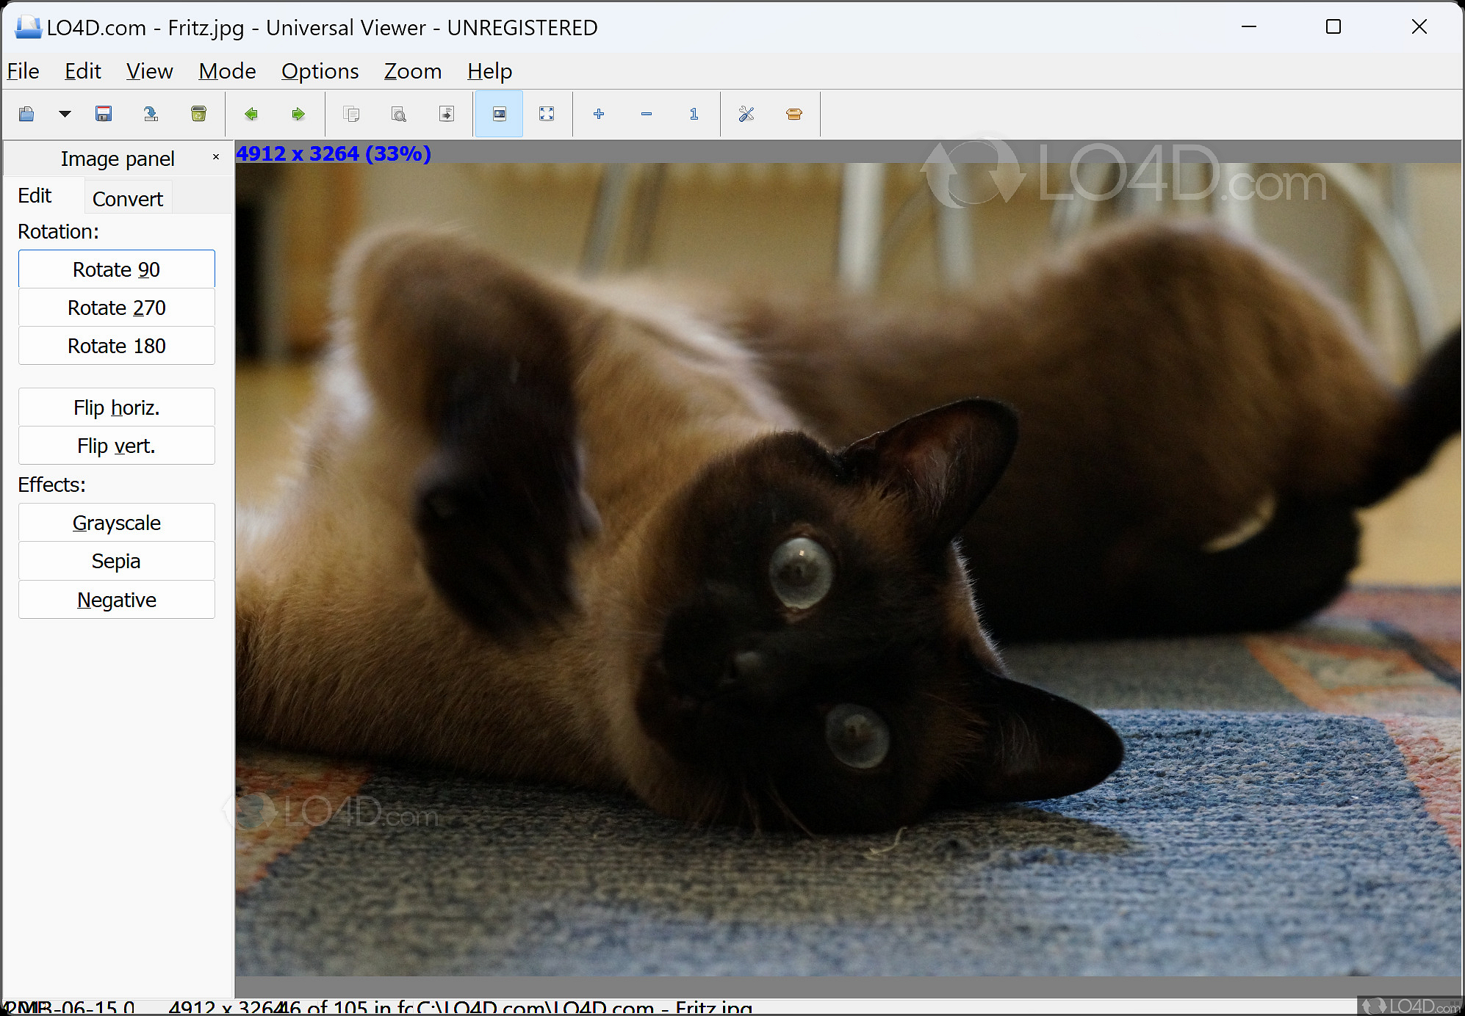Select the Open file icon
The image size is (1465, 1016).
coord(26,114)
